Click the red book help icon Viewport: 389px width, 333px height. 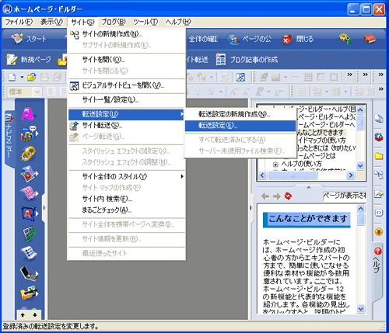pyautogui.click(x=370, y=39)
